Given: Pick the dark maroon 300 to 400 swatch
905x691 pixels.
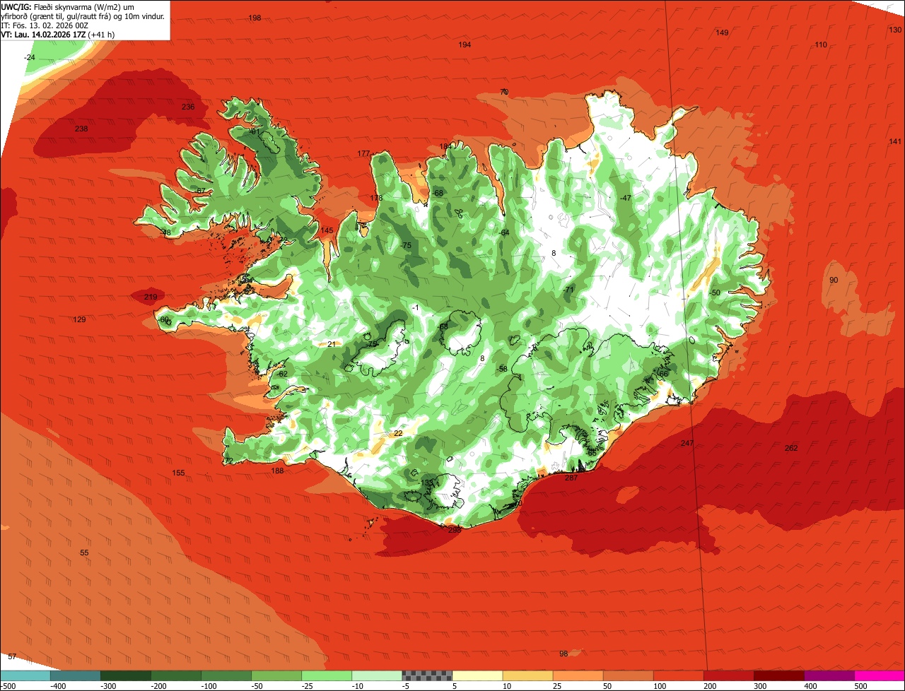Looking at the screenshot, I should 779,675.
